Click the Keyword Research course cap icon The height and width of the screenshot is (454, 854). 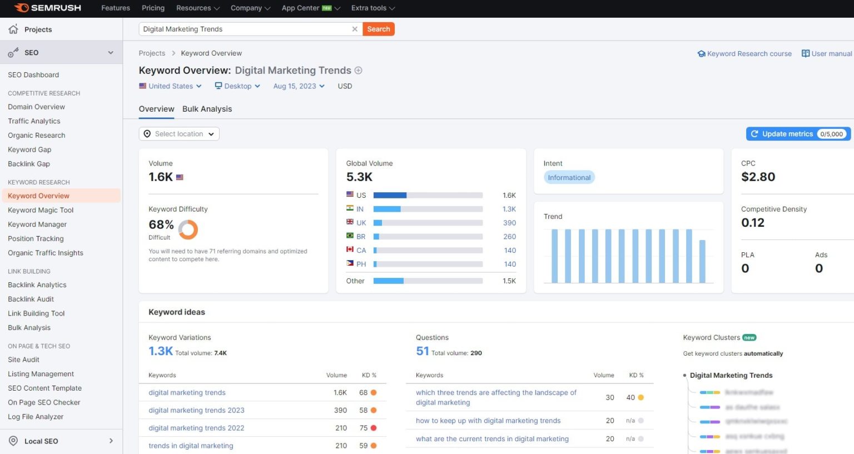pos(702,54)
